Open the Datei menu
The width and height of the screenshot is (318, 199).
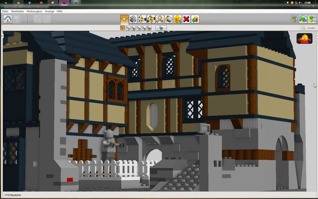pyautogui.click(x=5, y=11)
